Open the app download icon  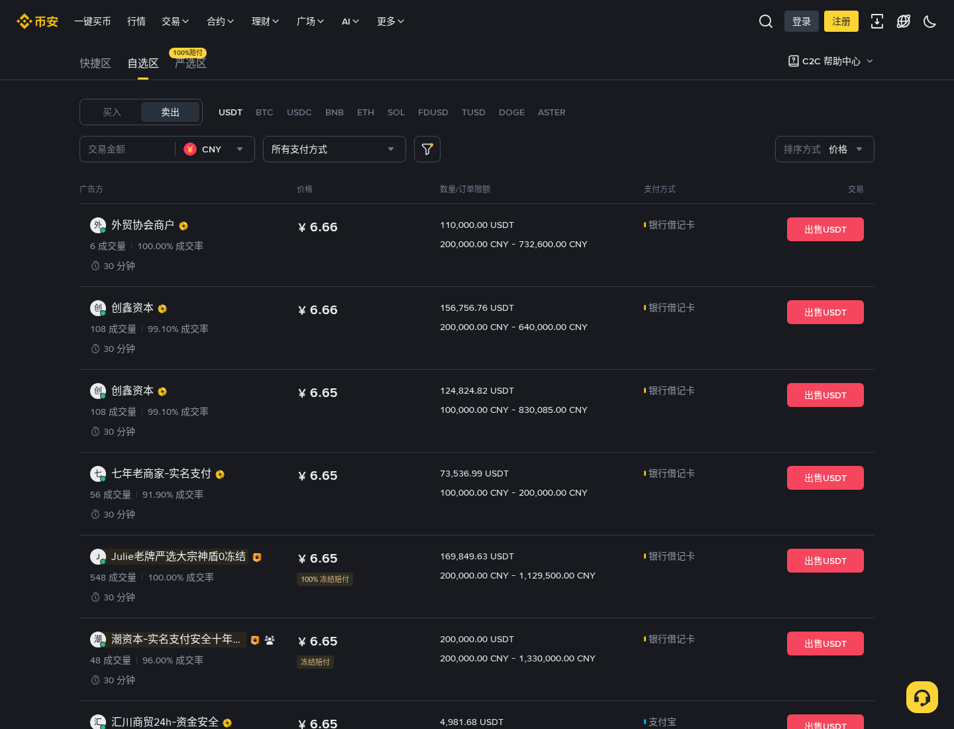click(877, 21)
